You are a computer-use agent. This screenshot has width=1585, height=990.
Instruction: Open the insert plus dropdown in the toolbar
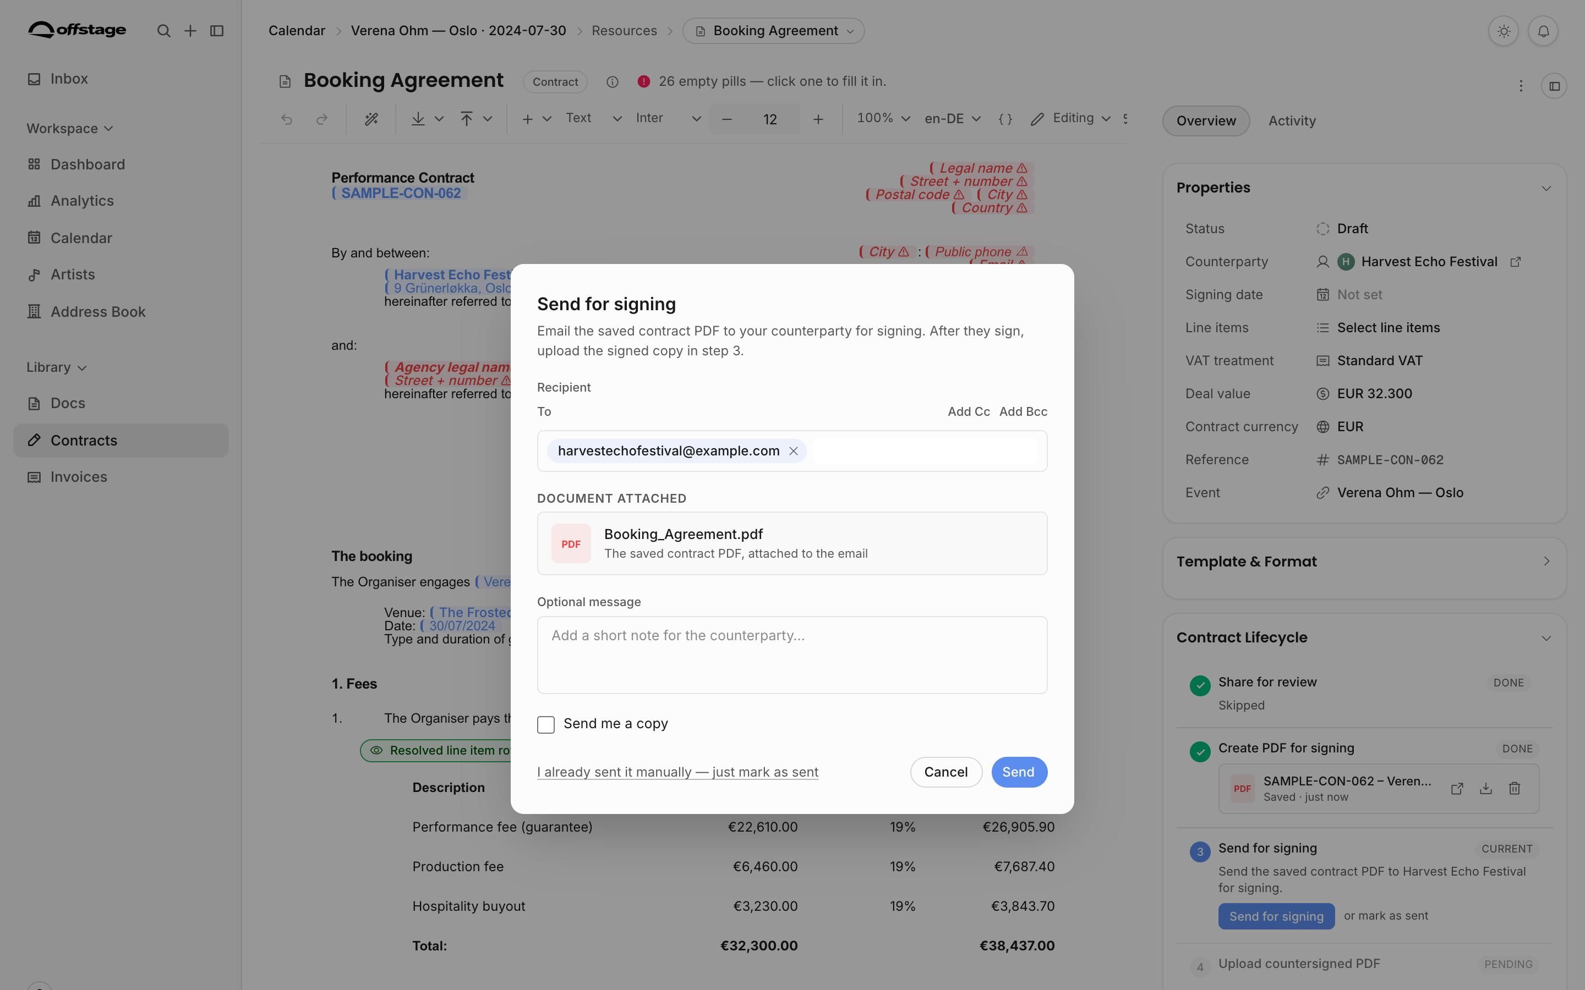point(537,119)
